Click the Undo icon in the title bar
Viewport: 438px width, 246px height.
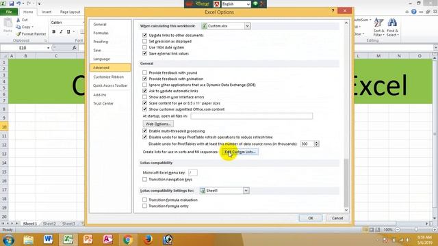point(18,3)
